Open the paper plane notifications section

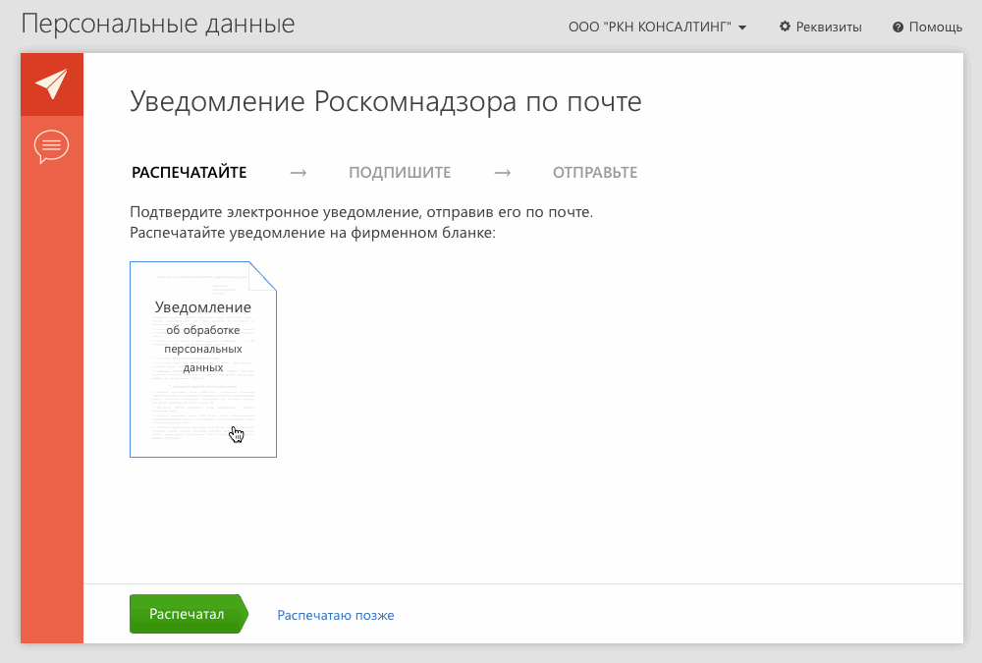51,84
